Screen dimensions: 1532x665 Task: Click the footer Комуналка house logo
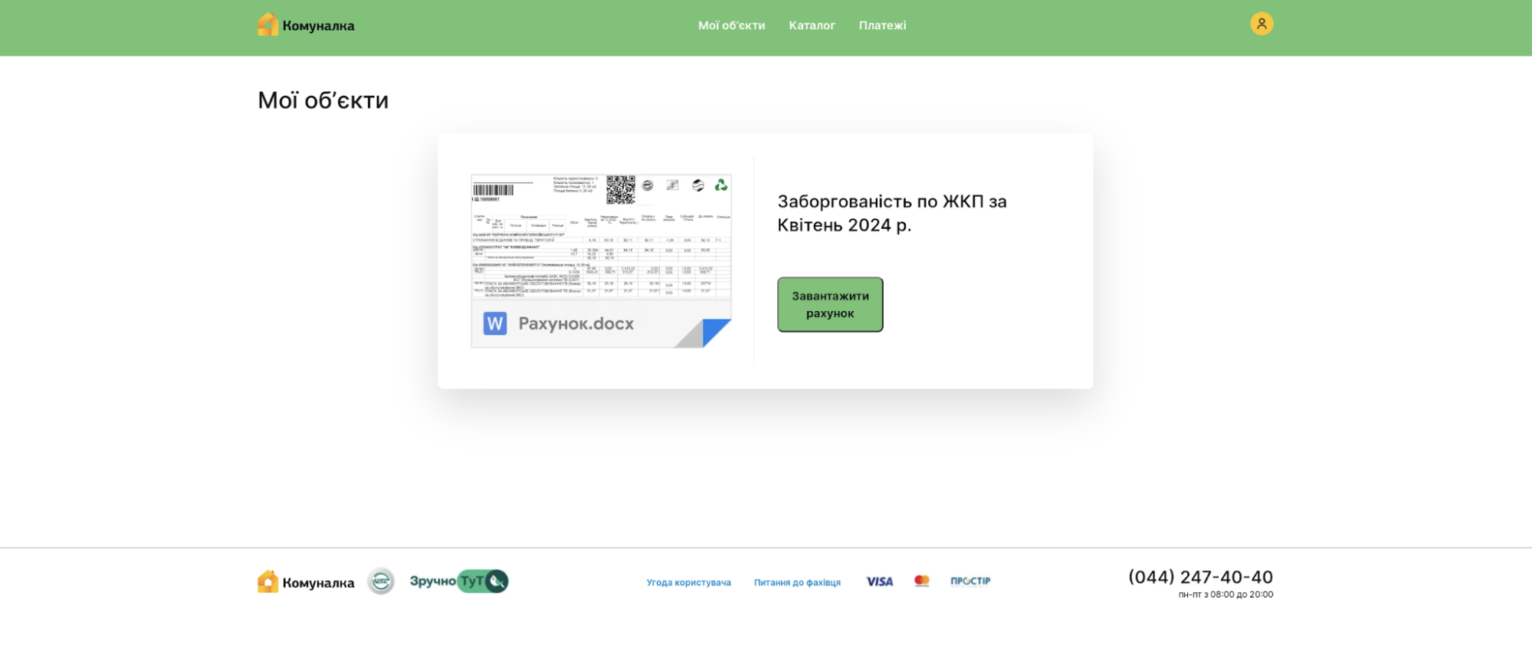click(267, 582)
